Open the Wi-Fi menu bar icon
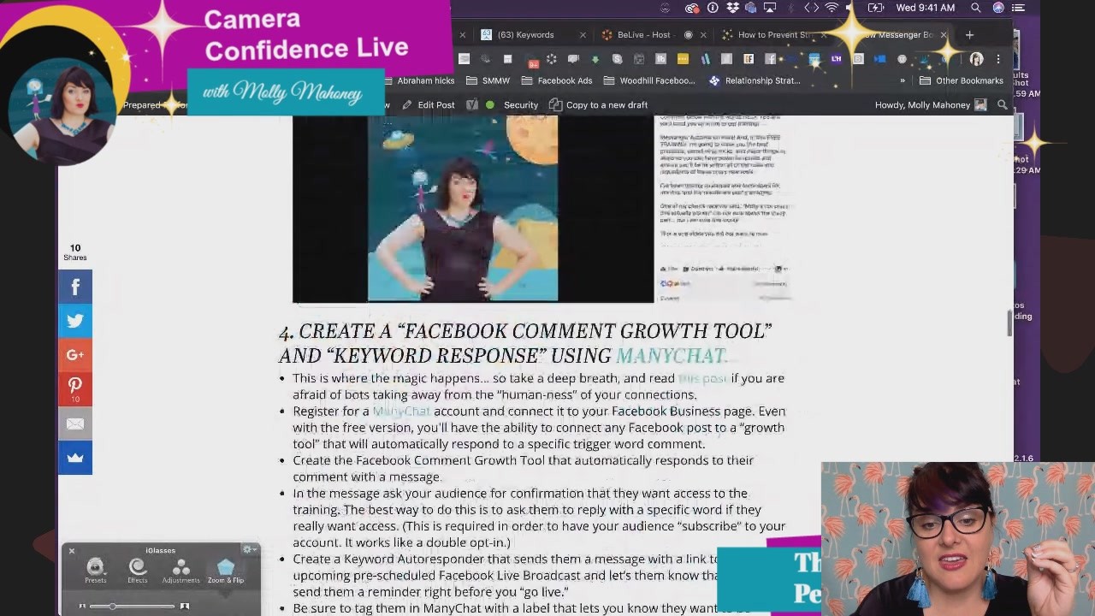The height and width of the screenshot is (616, 1095). point(832,8)
